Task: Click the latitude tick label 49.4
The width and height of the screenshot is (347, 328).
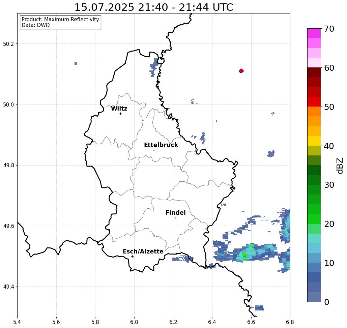Action: pyautogui.click(x=8, y=287)
